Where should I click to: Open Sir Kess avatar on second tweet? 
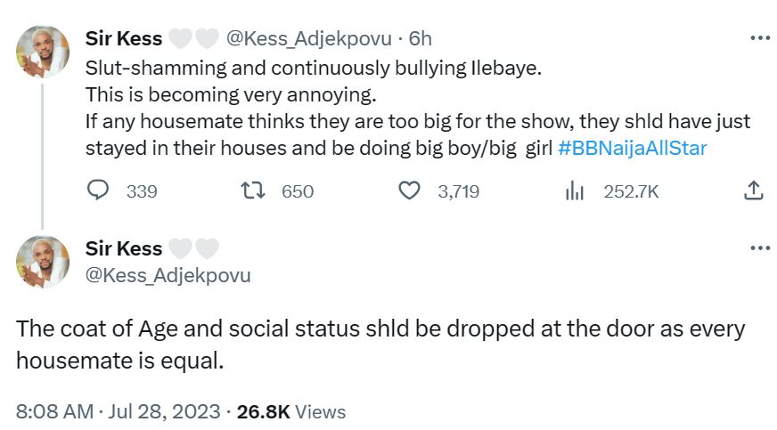point(43,262)
